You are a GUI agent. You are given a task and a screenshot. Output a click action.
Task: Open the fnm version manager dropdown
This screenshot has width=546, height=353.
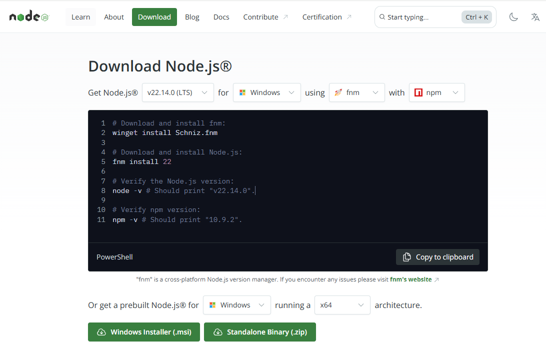(x=356, y=92)
